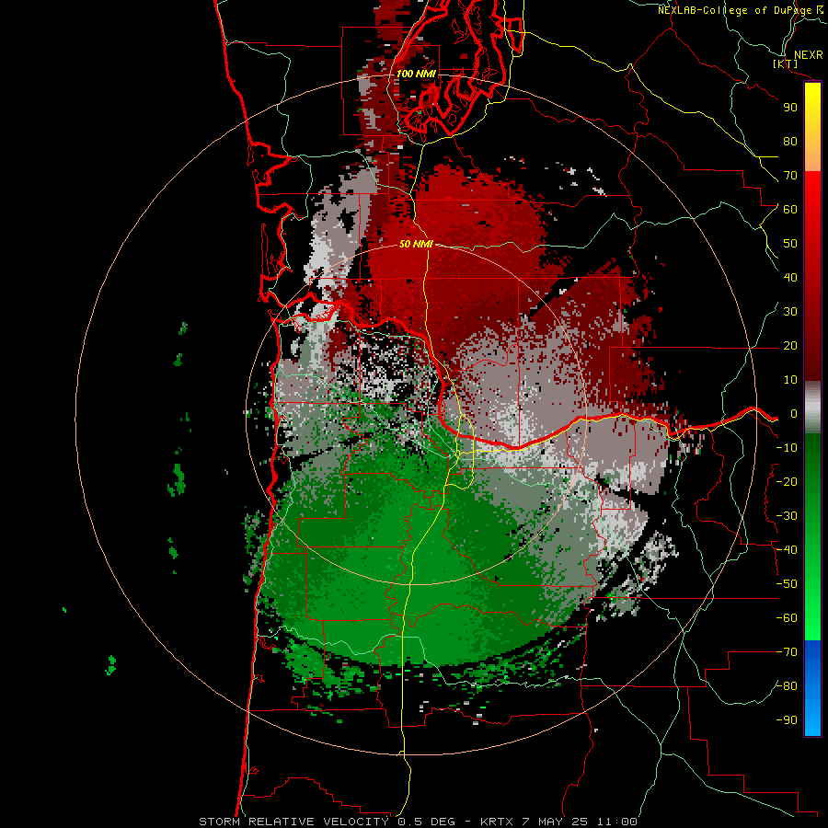Click the -50 value on the velocity scale

click(x=787, y=584)
